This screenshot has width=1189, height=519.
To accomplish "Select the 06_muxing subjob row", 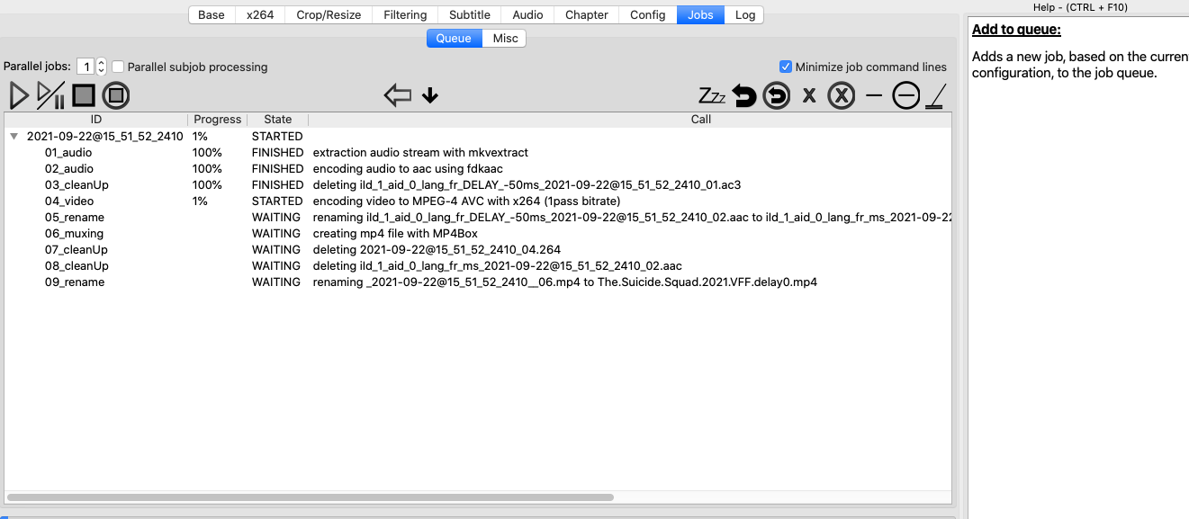I will click(74, 234).
